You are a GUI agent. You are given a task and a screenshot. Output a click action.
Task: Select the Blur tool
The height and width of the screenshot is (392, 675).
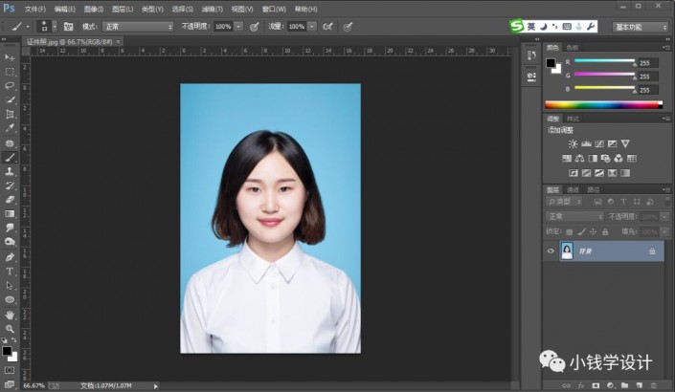10,228
